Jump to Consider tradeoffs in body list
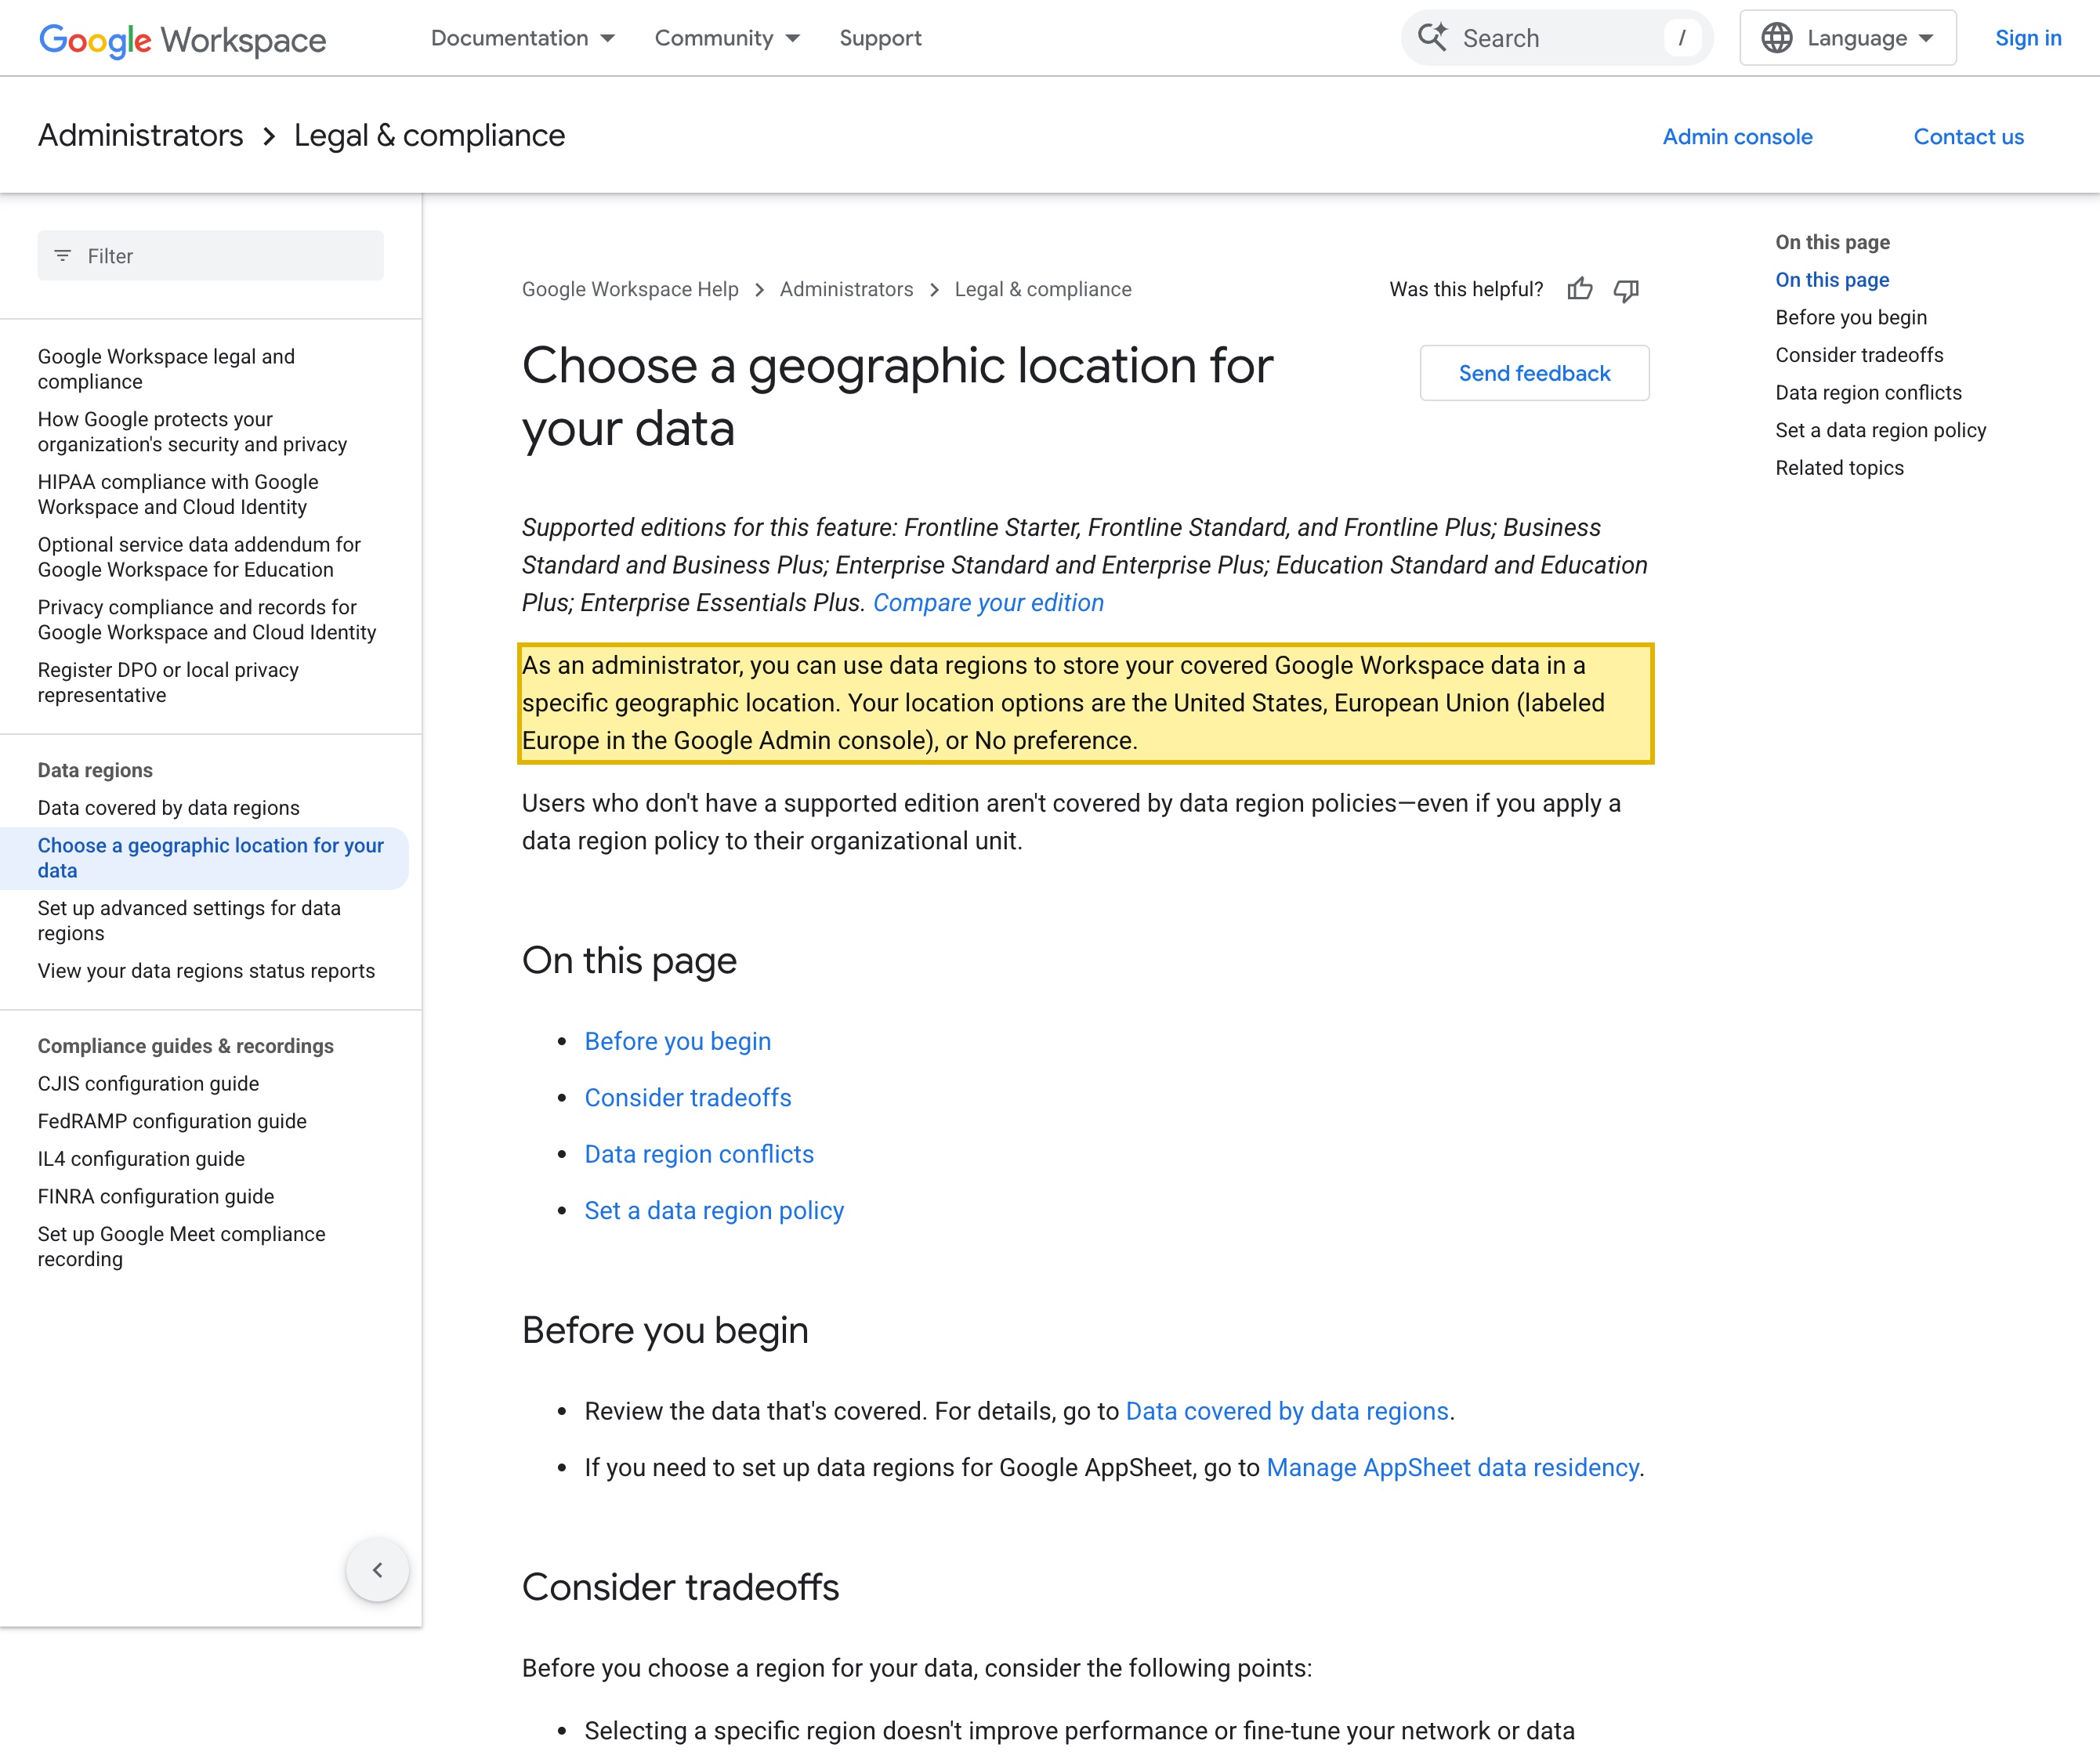This screenshot has height=1755, width=2100. click(688, 1097)
